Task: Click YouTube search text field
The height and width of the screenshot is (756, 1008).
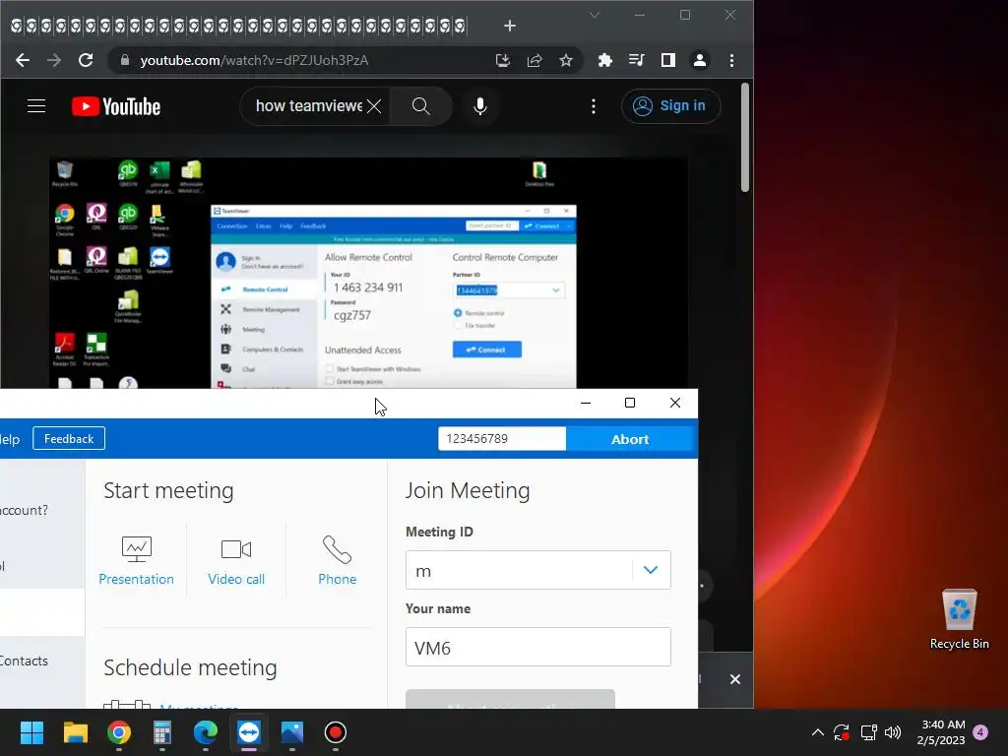Action: [309, 106]
